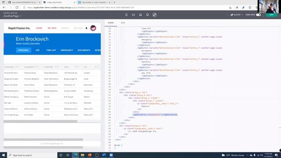Open the Blazor framework dropdown
This screenshot has height=158, width=281.
point(237,15)
